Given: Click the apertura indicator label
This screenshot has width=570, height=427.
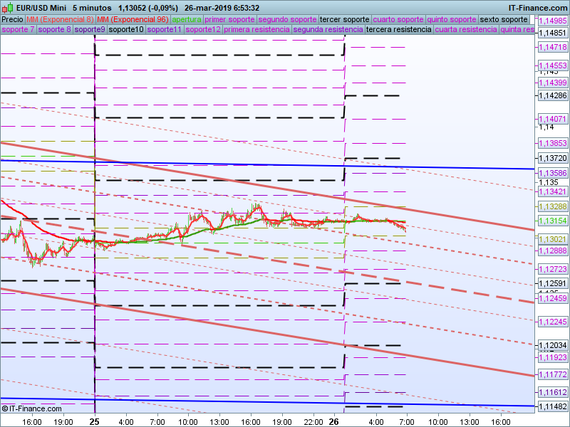Looking at the screenshot, I should [187, 19].
